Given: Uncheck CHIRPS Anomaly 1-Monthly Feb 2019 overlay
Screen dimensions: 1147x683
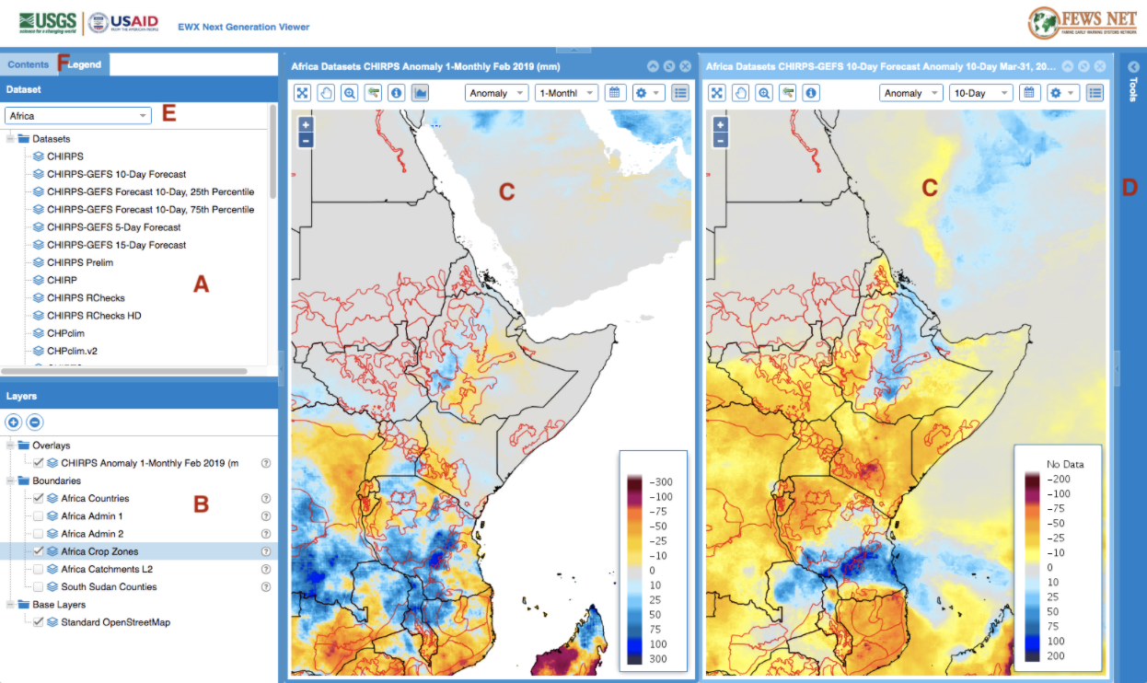Looking at the screenshot, I should point(38,463).
